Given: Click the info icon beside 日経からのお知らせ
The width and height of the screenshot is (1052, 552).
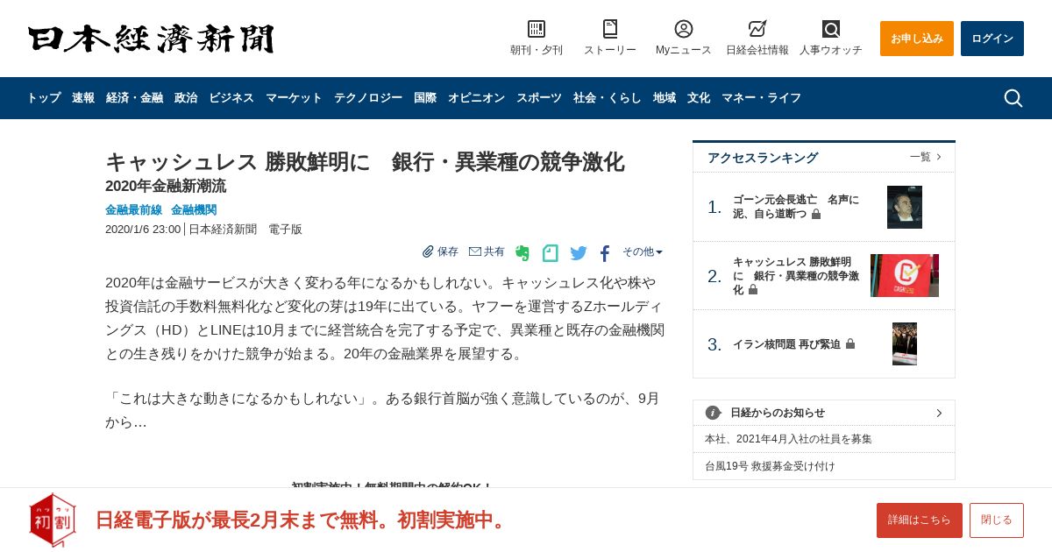Looking at the screenshot, I should pyautogui.click(x=713, y=413).
